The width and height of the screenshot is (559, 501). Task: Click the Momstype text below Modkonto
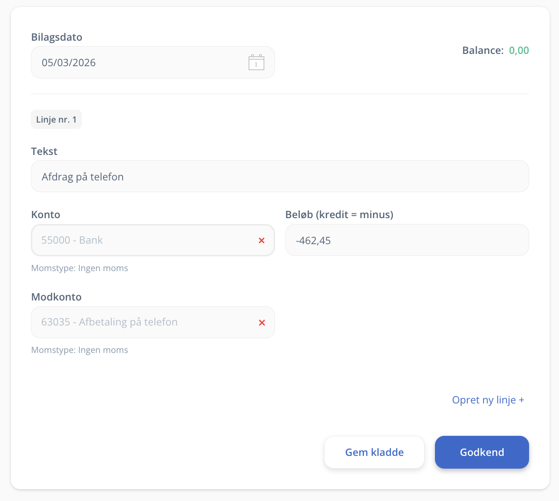pyautogui.click(x=79, y=350)
